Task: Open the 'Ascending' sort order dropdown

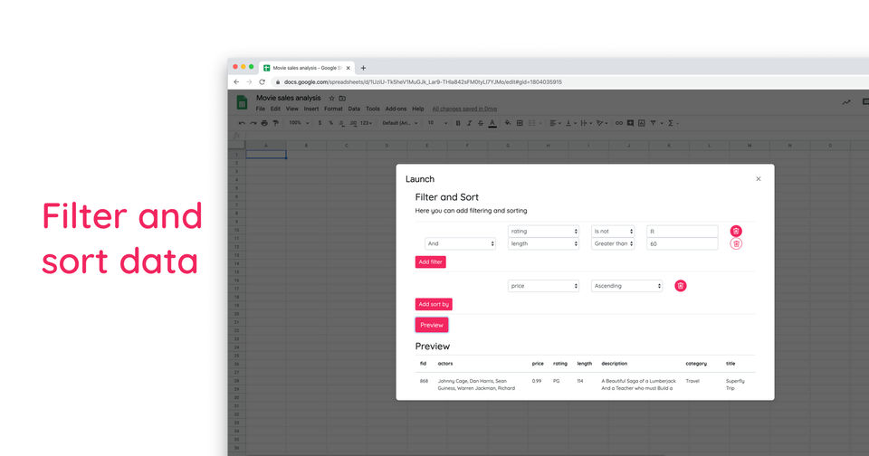Action: click(626, 286)
